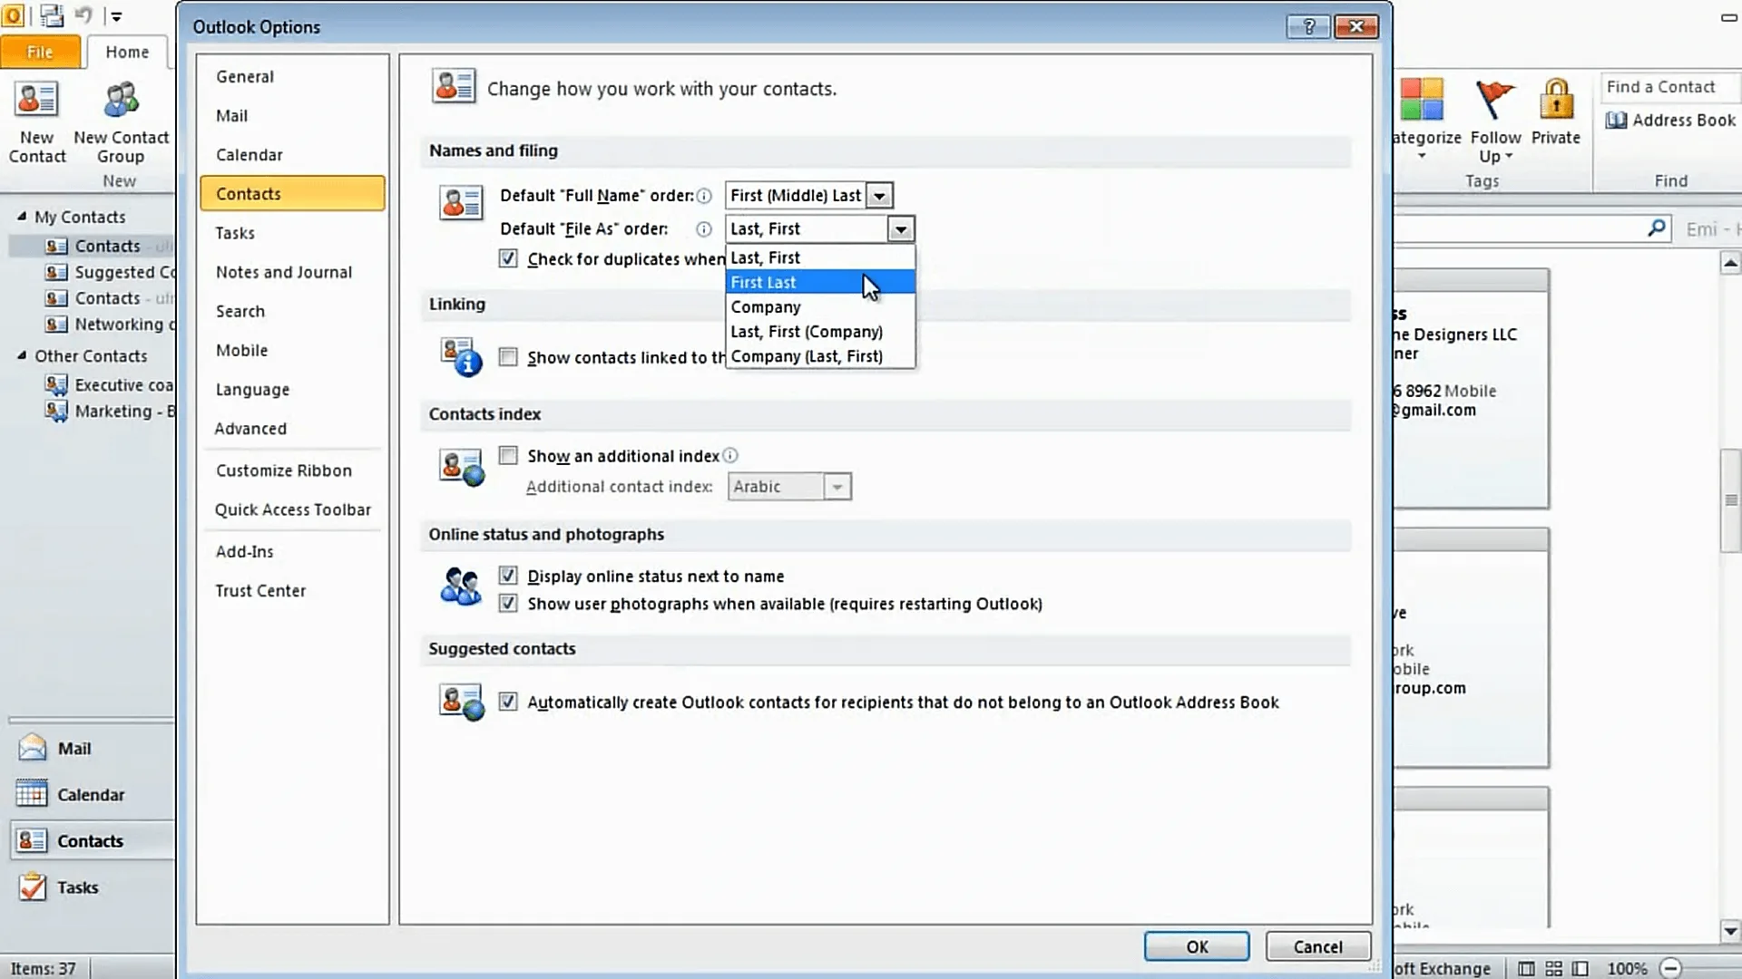Open the General options category
1742x979 pixels.
click(292, 77)
